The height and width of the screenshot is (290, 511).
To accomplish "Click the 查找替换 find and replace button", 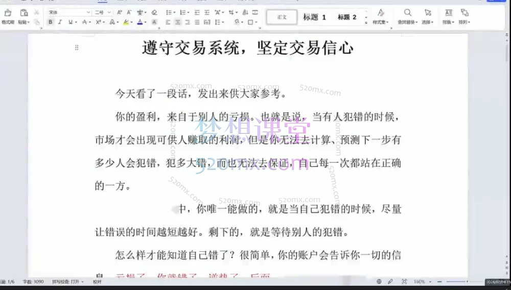I will coord(407,17).
